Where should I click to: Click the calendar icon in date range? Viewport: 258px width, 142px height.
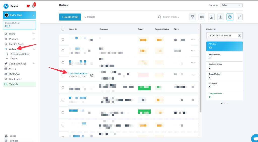pyautogui.click(x=239, y=36)
